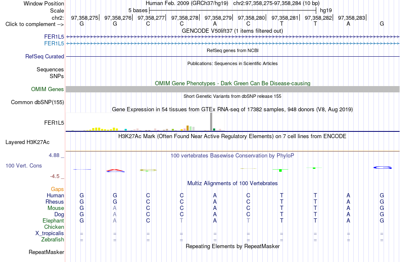Click the orange Gaps row label
This screenshot has height=262, width=400.
pos(57,189)
